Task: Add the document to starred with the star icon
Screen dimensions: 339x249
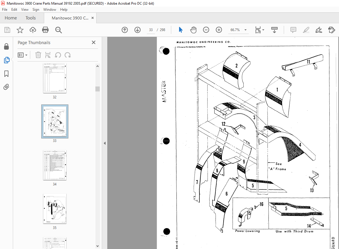Action: [x=20, y=30]
